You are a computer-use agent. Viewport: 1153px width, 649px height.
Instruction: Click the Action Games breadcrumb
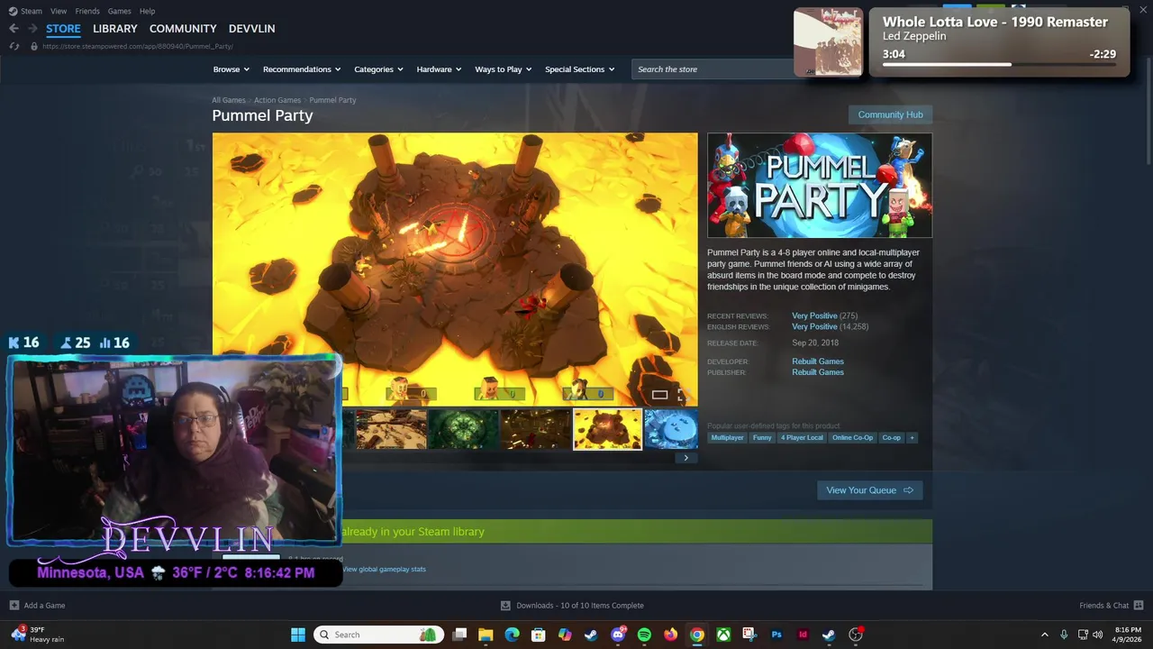pyautogui.click(x=277, y=100)
